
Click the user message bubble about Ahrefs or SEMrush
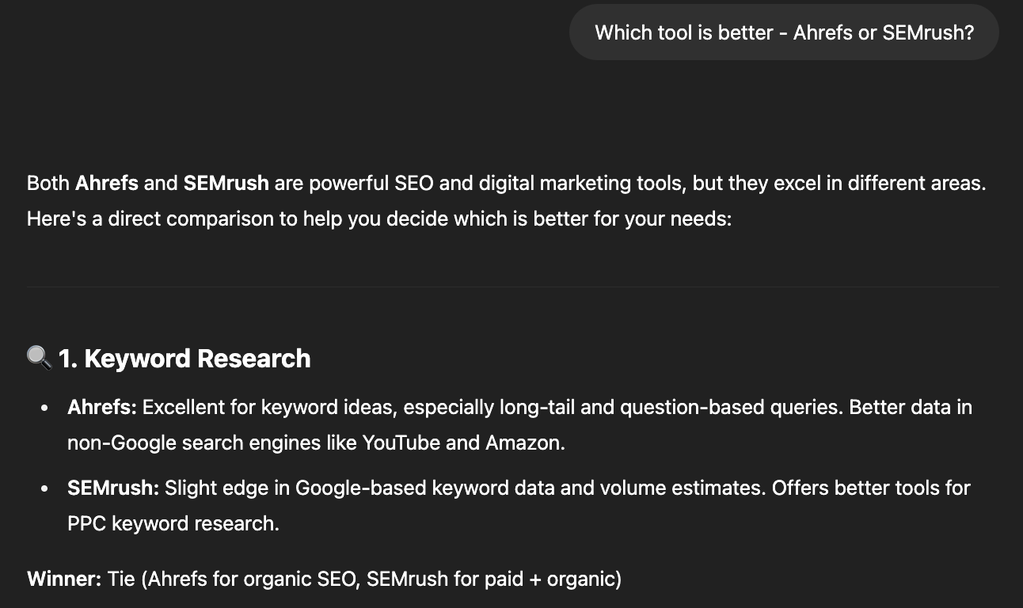click(784, 32)
